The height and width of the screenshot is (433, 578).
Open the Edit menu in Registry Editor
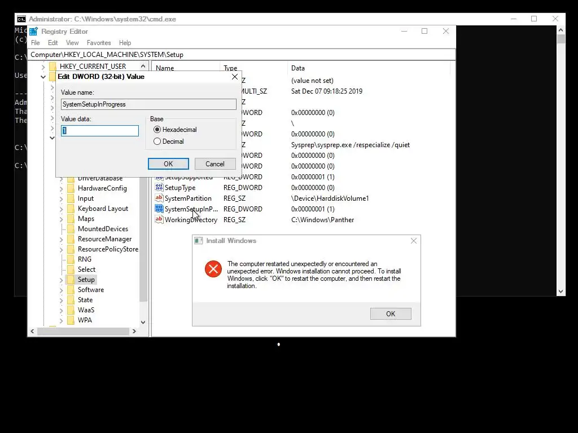(x=52, y=43)
